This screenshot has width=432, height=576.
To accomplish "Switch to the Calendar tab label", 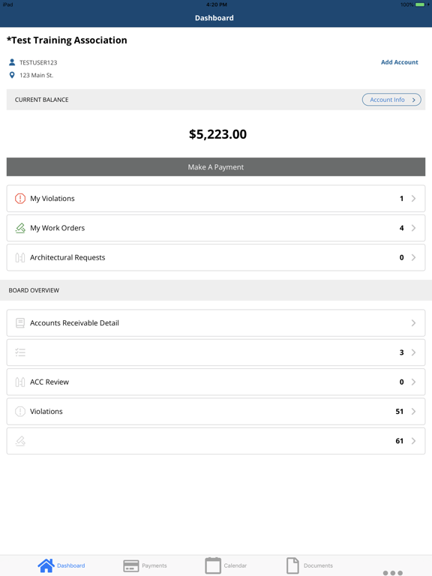I will pyautogui.click(x=235, y=565).
